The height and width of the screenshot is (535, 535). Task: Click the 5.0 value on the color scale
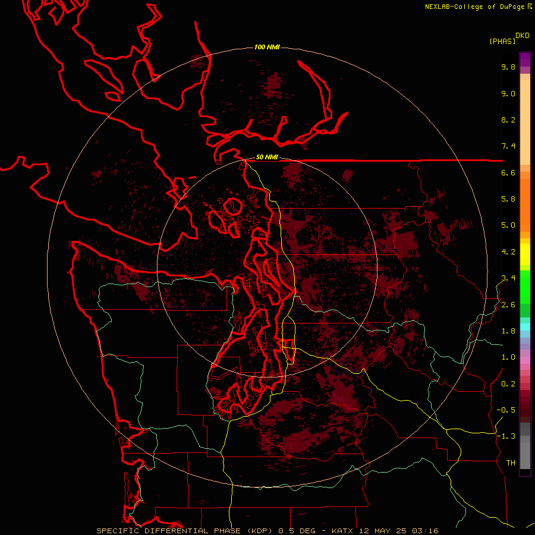(508, 225)
